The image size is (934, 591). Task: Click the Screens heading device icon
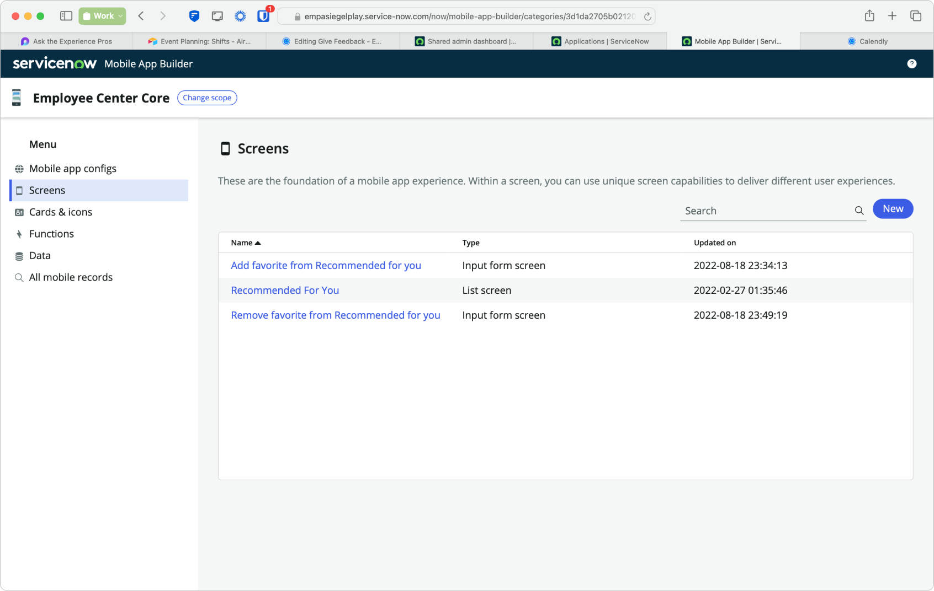pos(225,149)
